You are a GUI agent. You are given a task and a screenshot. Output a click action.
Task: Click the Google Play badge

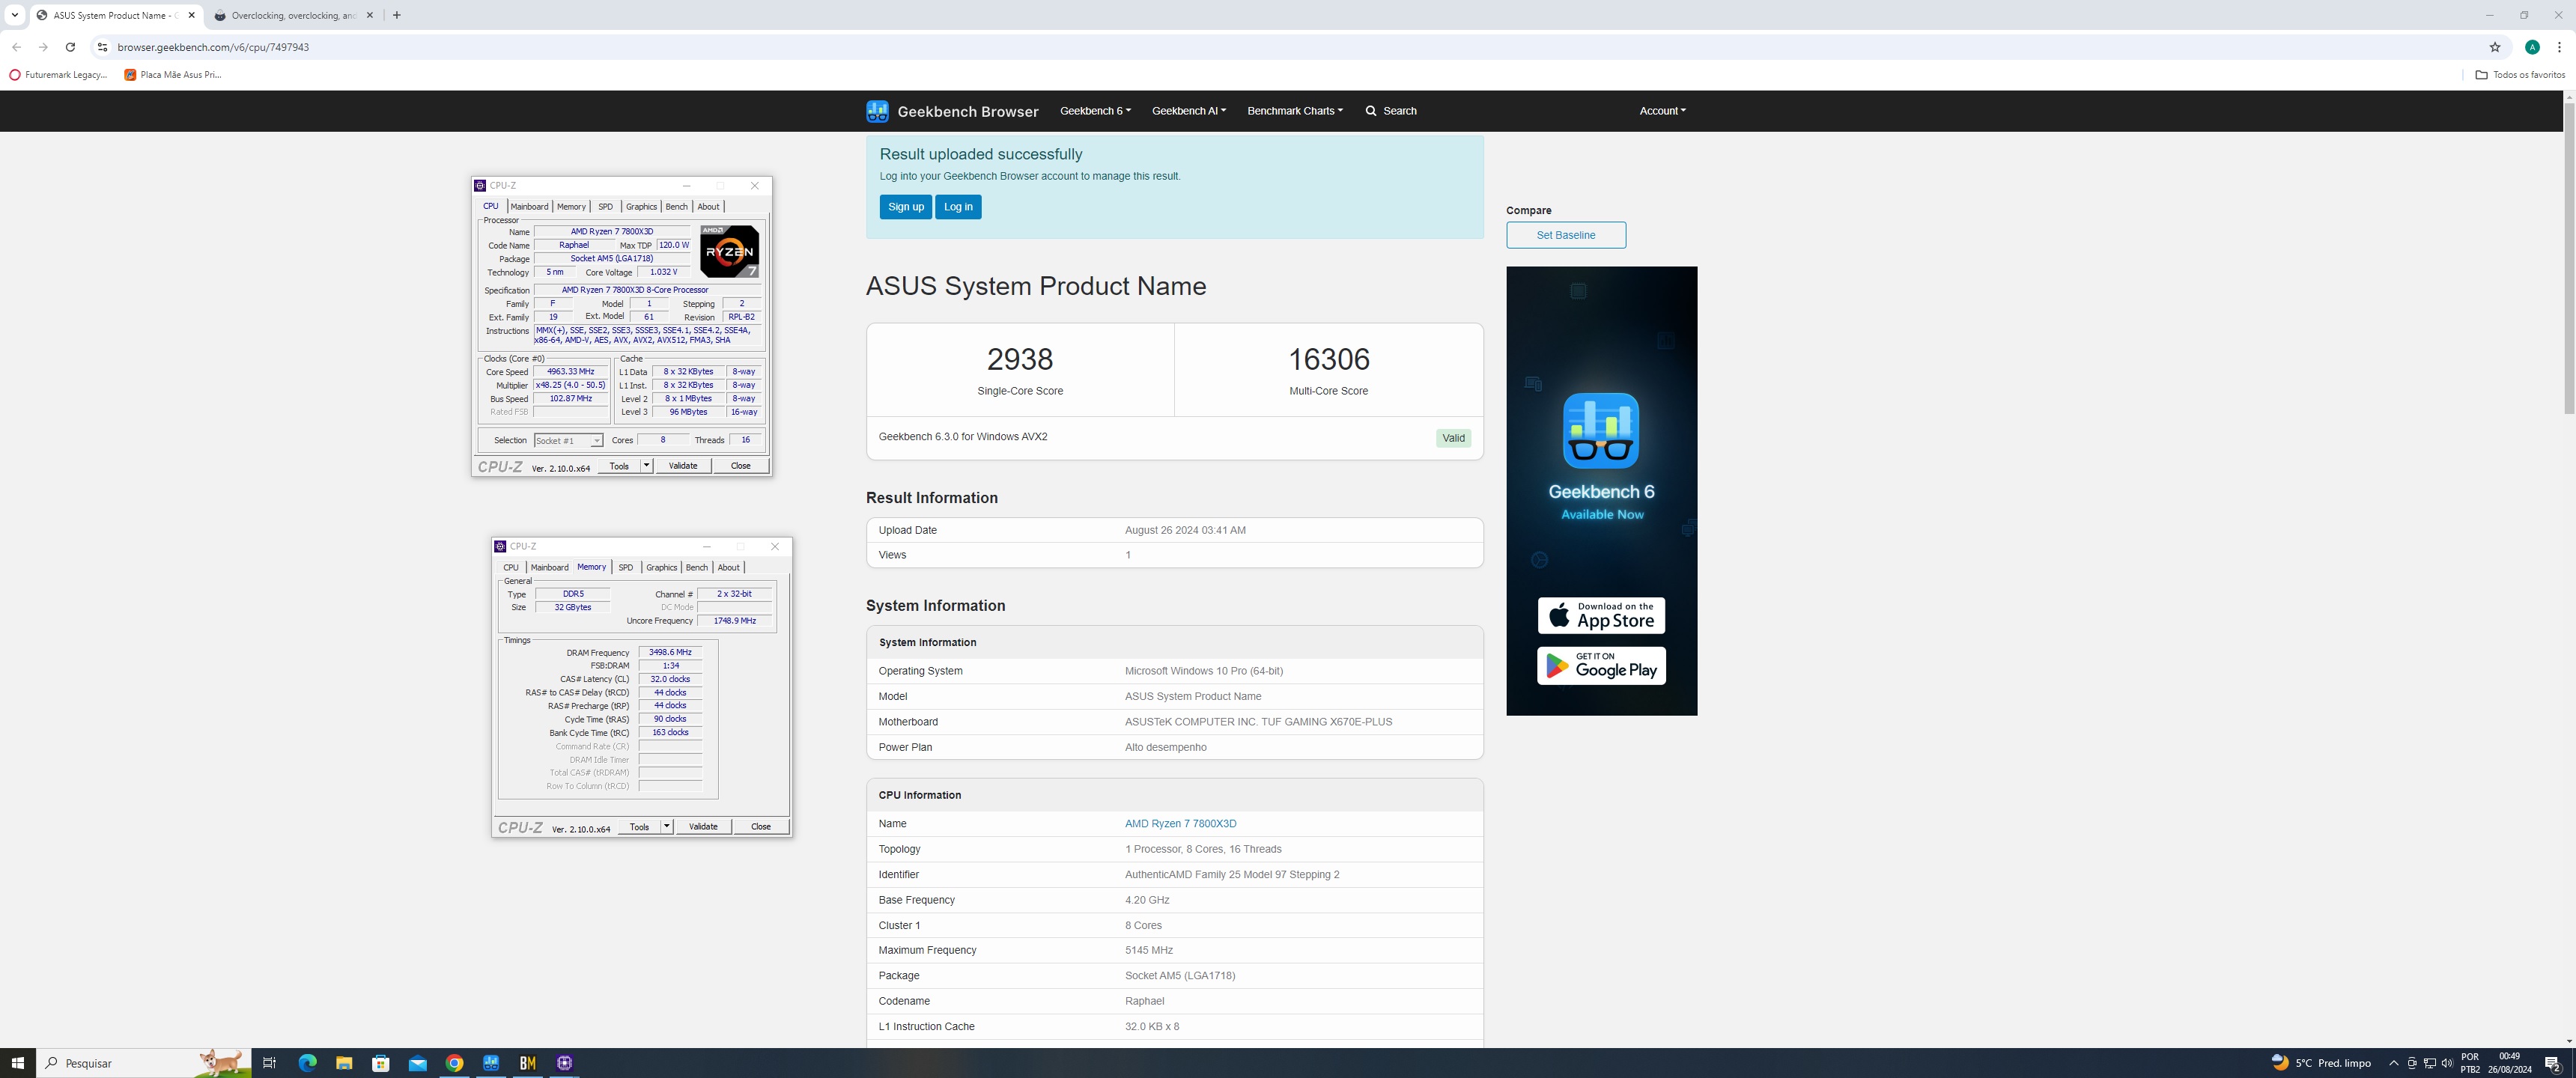[1601, 666]
